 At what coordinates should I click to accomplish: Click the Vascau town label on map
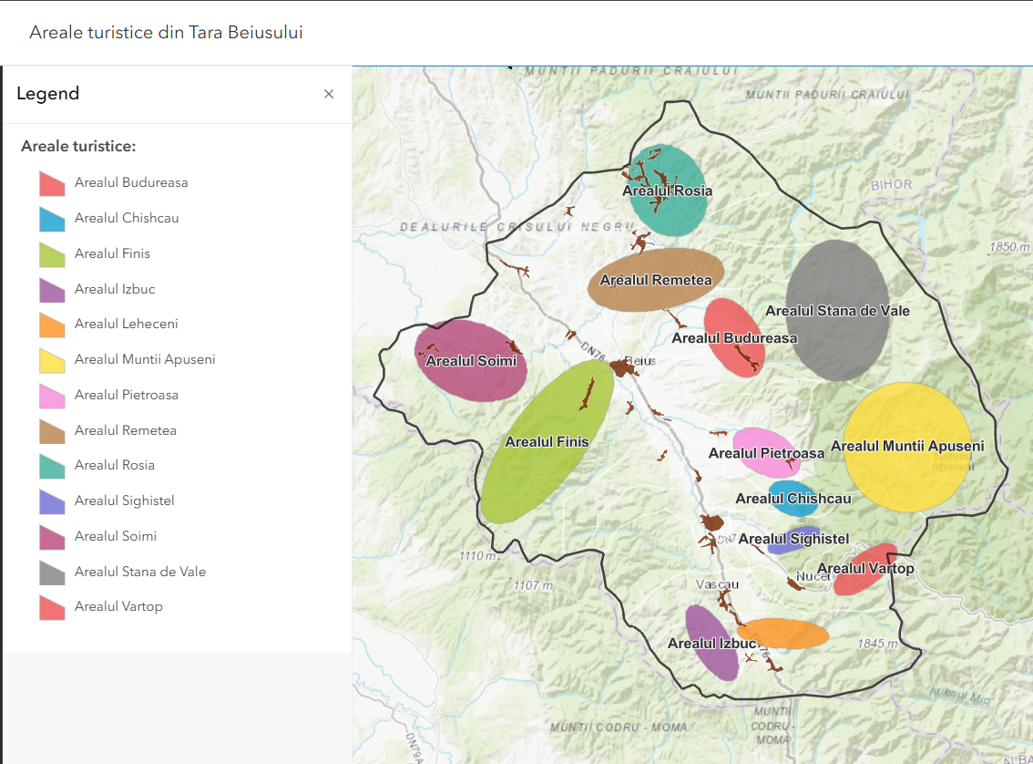(x=718, y=584)
